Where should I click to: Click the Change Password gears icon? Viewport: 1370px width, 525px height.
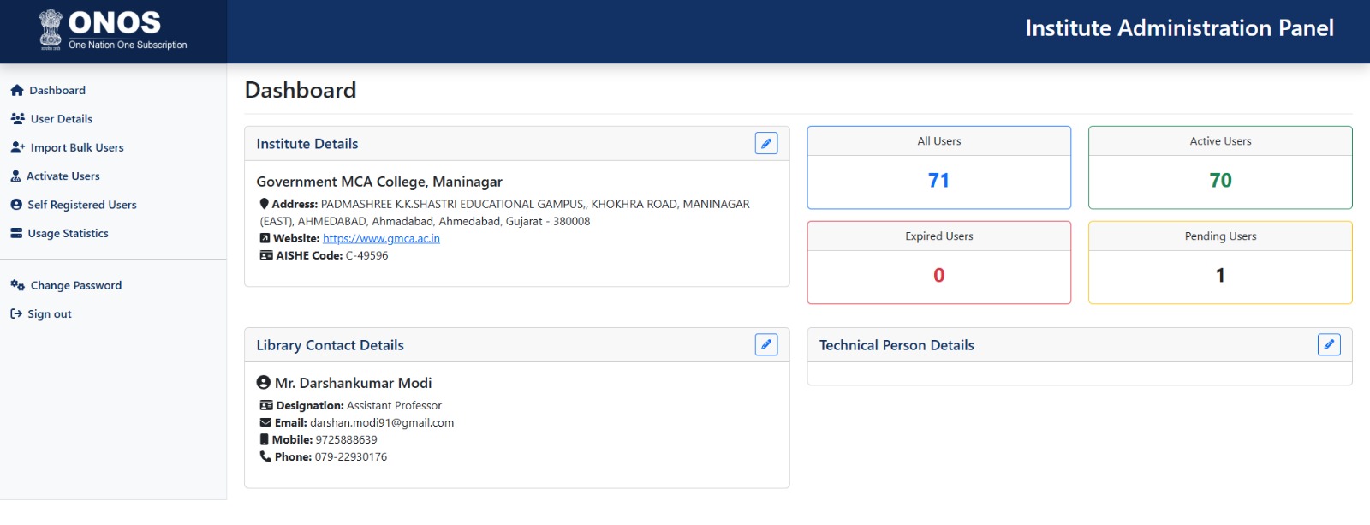pos(17,286)
